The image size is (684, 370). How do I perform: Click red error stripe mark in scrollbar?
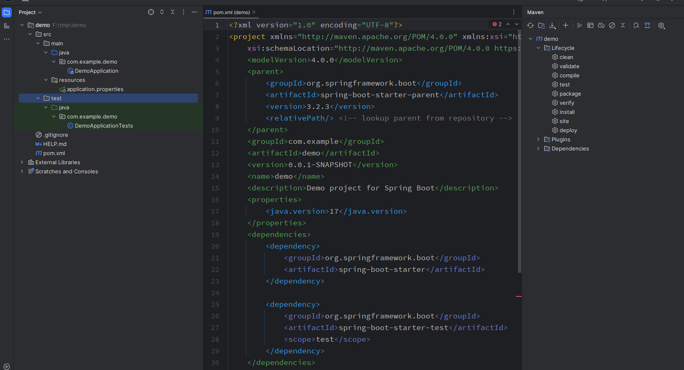pyautogui.click(x=519, y=296)
